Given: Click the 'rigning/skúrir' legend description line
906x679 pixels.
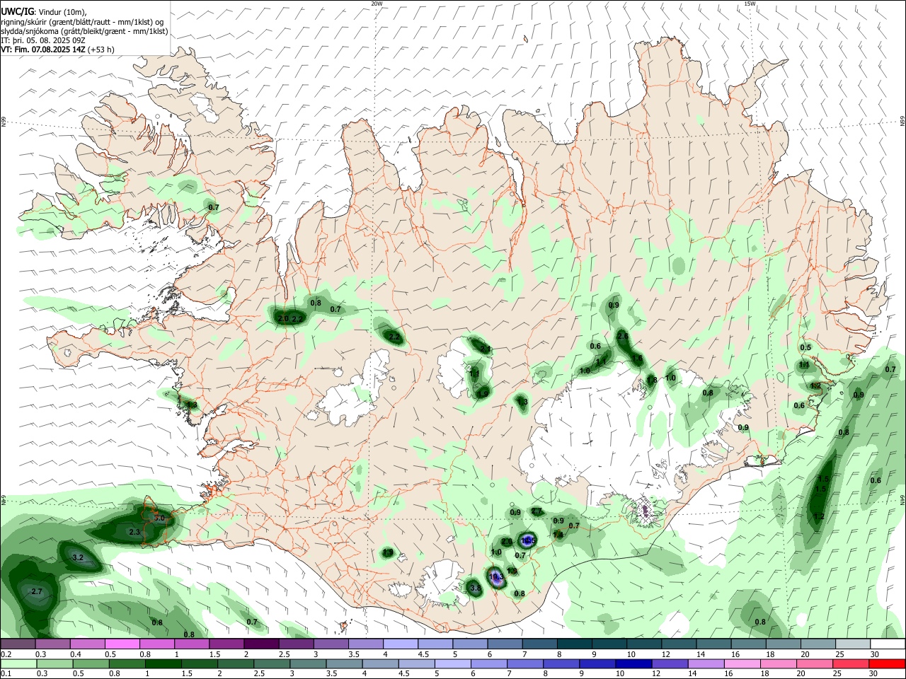Looking at the screenshot, I should (x=82, y=22).
